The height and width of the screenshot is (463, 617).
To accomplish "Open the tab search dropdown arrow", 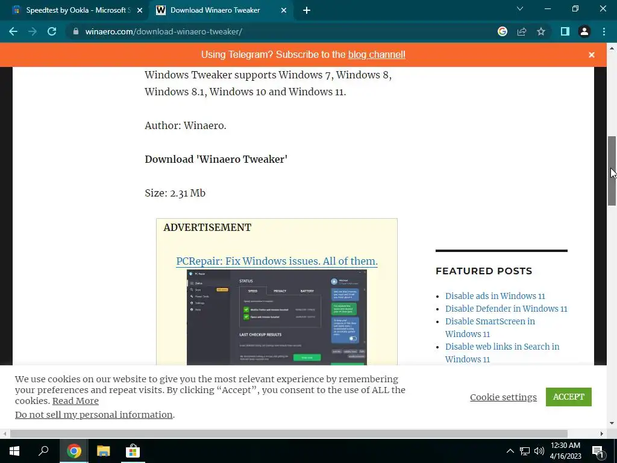I will 520,8.
